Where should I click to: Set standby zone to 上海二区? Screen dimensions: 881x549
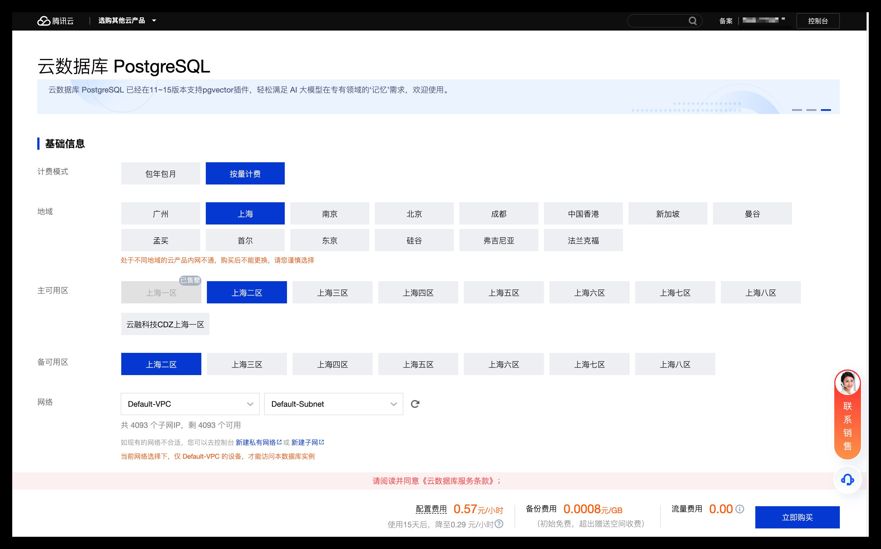pos(161,364)
